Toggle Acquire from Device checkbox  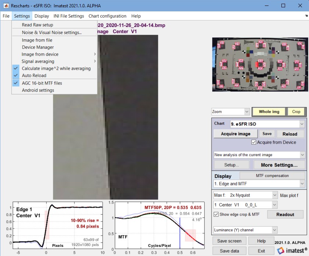(x=253, y=142)
